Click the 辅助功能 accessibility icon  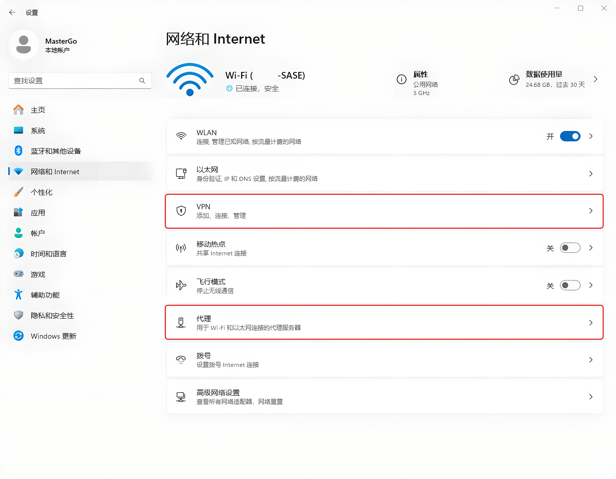click(19, 294)
